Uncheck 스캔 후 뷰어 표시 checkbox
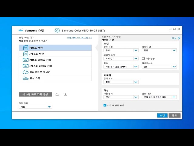The height and width of the screenshot is (146, 194). [105, 105]
